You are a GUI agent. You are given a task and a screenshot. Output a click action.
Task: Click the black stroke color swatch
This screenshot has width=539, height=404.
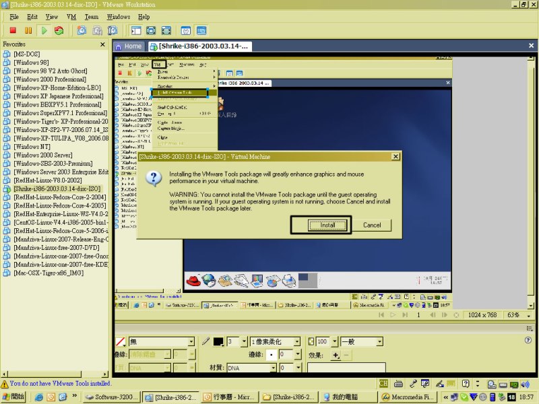coord(218,341)
